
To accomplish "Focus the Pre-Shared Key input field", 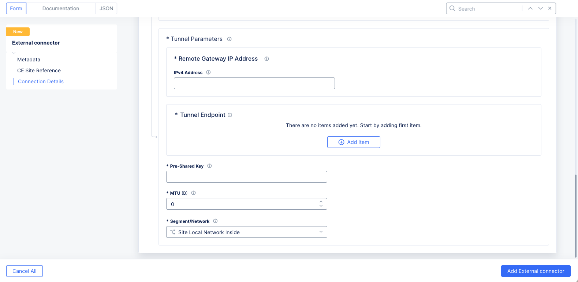I will (246, 177).
